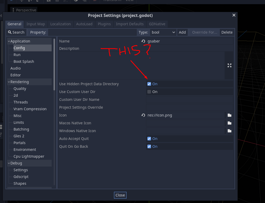Collapse the Rendering section

pos(9,82)
